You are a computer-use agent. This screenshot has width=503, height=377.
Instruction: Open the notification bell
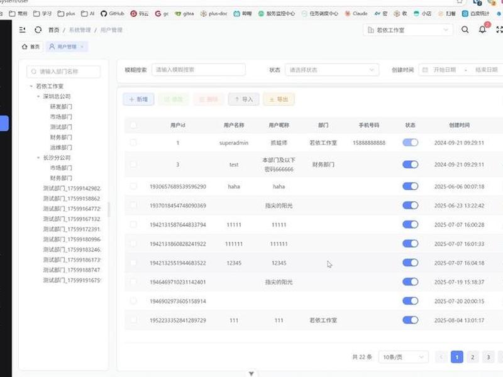tap(482, 30)
